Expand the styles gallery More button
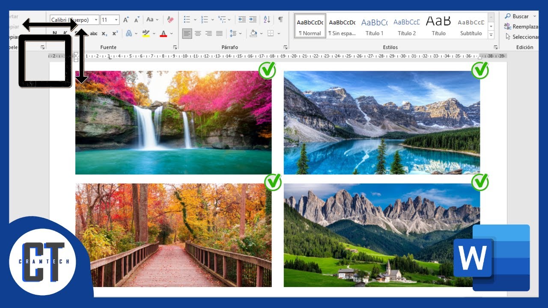Image resolution: width=548 pixels, height=308 pixels. 491,36
